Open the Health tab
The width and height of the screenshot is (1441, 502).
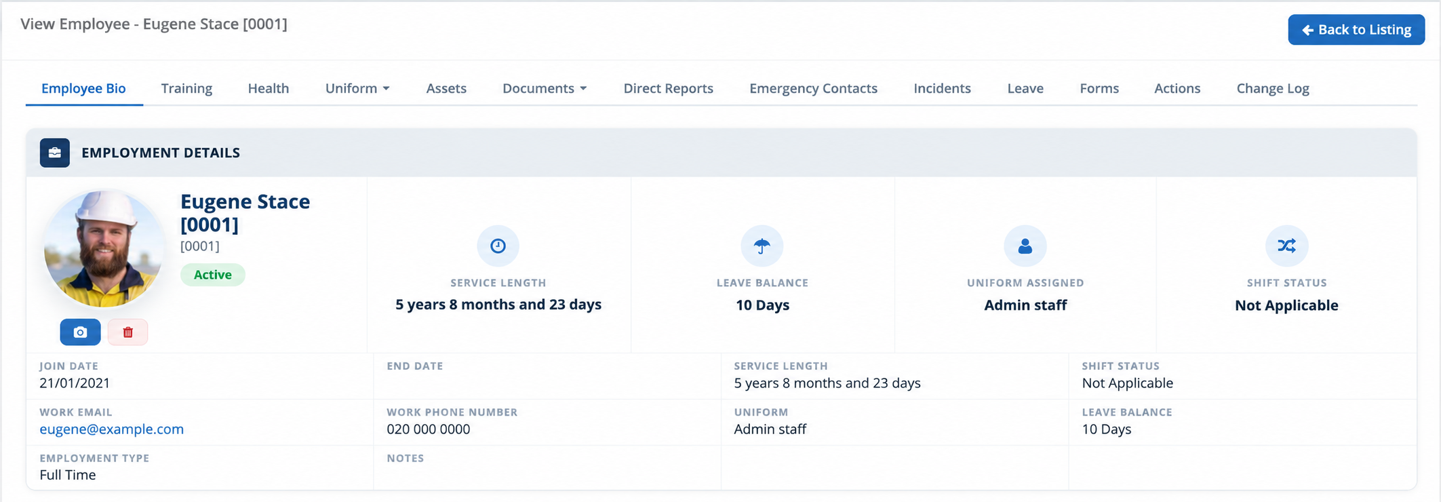pyautogui.click(x=269, y=88)
